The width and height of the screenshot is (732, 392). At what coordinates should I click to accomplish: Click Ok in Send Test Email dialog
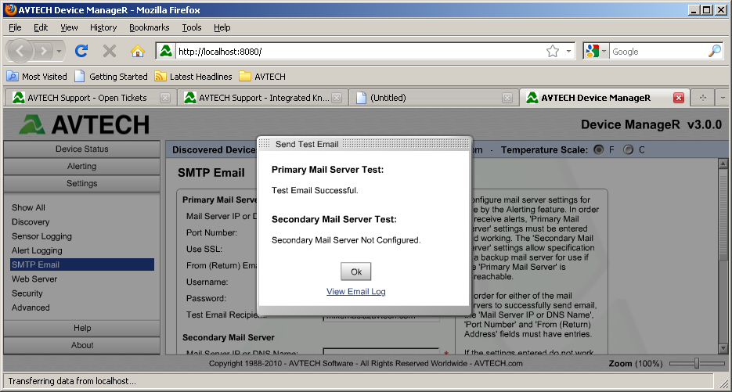coord(355,272)
